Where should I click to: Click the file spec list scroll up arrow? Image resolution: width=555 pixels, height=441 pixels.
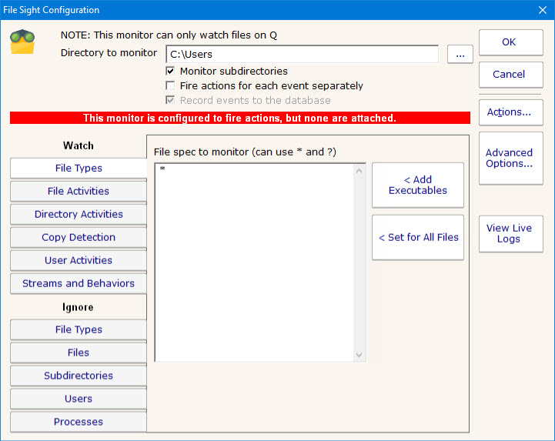pyautogui.click(x=359, y=170)
